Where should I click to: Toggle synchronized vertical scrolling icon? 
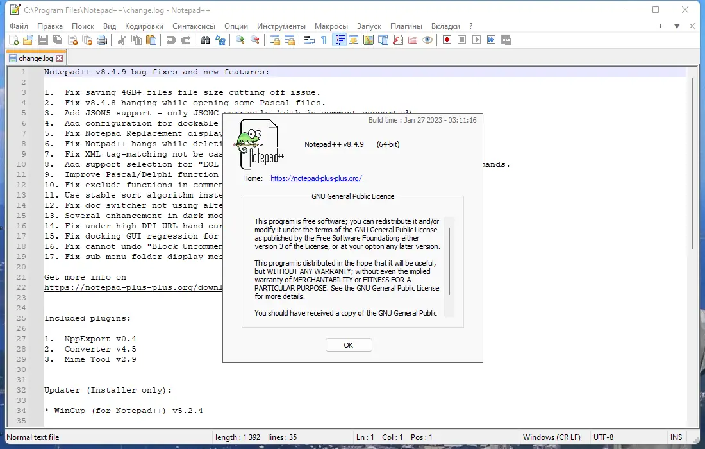coord(275,40)
